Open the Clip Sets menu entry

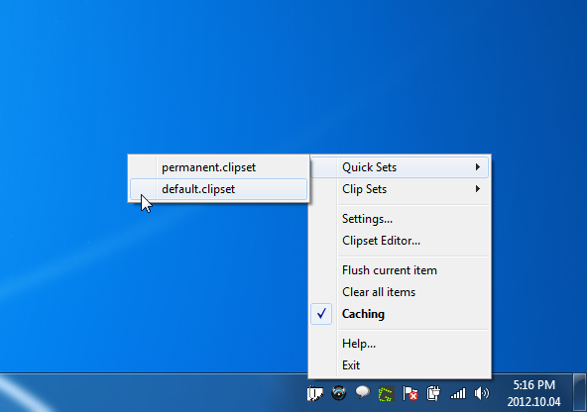[400, 189]
